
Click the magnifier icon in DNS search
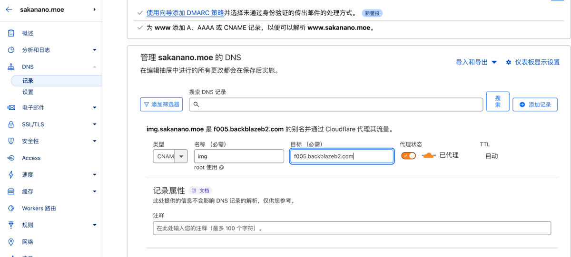pyautogui.click(x=196, y=105)
